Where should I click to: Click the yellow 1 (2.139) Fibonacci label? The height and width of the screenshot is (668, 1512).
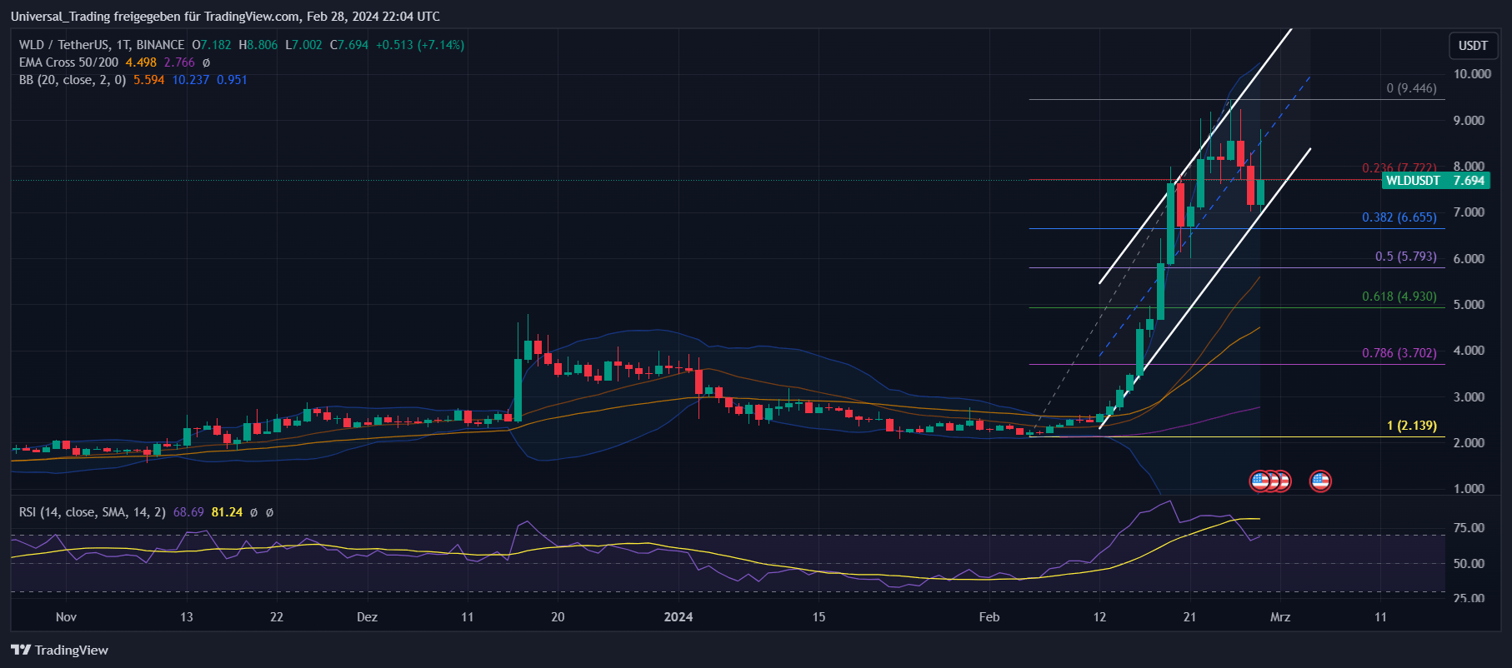pos(1411,426)
